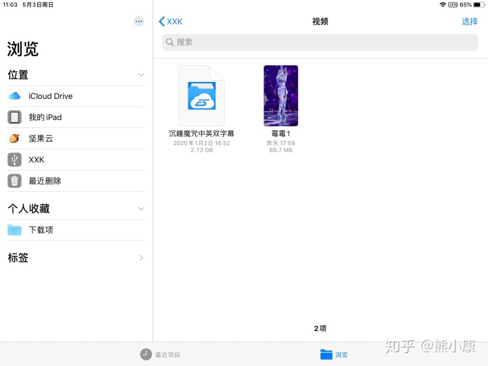488x366 pixels.
Task: Click the 下载项 folder icon
Action: pyautogui.click(x=14, y=230)
